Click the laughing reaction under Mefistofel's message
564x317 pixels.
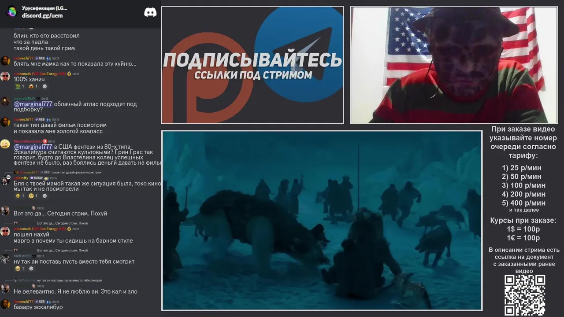[x=20, y=268]
